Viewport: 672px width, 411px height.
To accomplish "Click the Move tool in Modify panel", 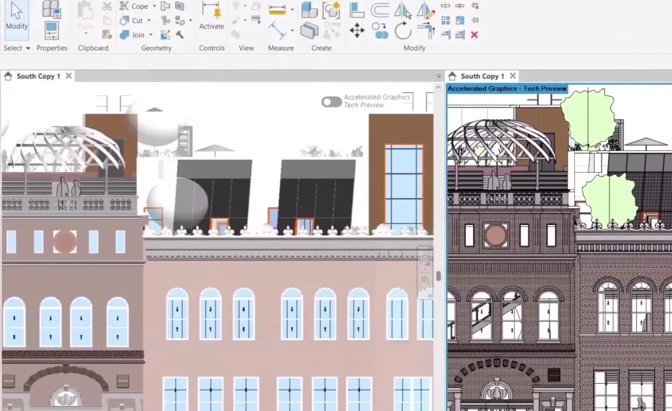I will pyautogui.click(x=358, y=30).
